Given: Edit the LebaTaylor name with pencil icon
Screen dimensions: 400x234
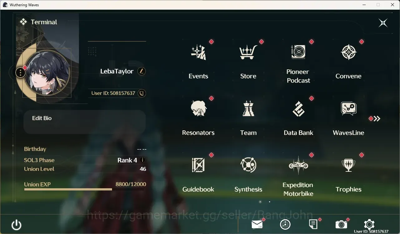Looking at the screenshot, I should tap(141, 71).
